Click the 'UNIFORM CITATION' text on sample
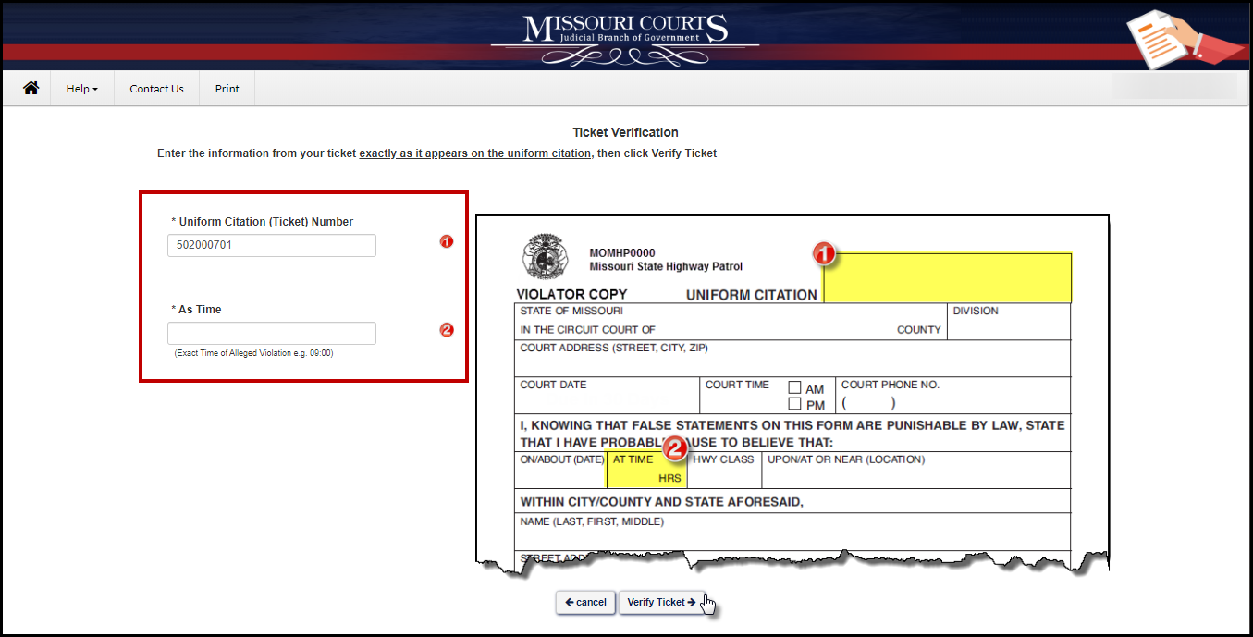This screenshot has height=637, width=1253. point(752,295)
